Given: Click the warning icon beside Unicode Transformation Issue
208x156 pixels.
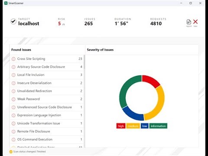Looking at the screenshot, I should coord(13,123).
